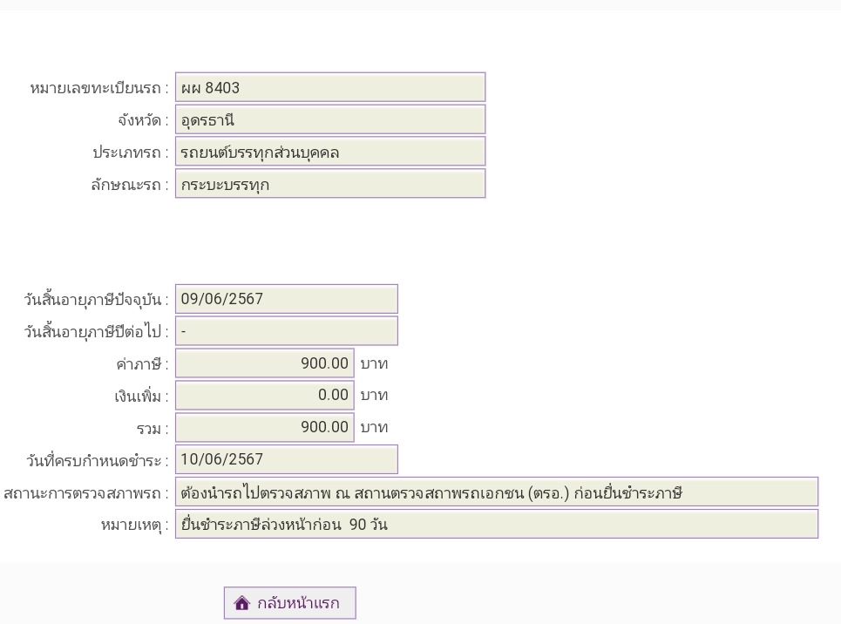The width and height of the screenshot is (841, 624).
Task: Click the บาท unit next to เงินเพิ่ม
Action: pyautogui.click(x=374, y=396)
